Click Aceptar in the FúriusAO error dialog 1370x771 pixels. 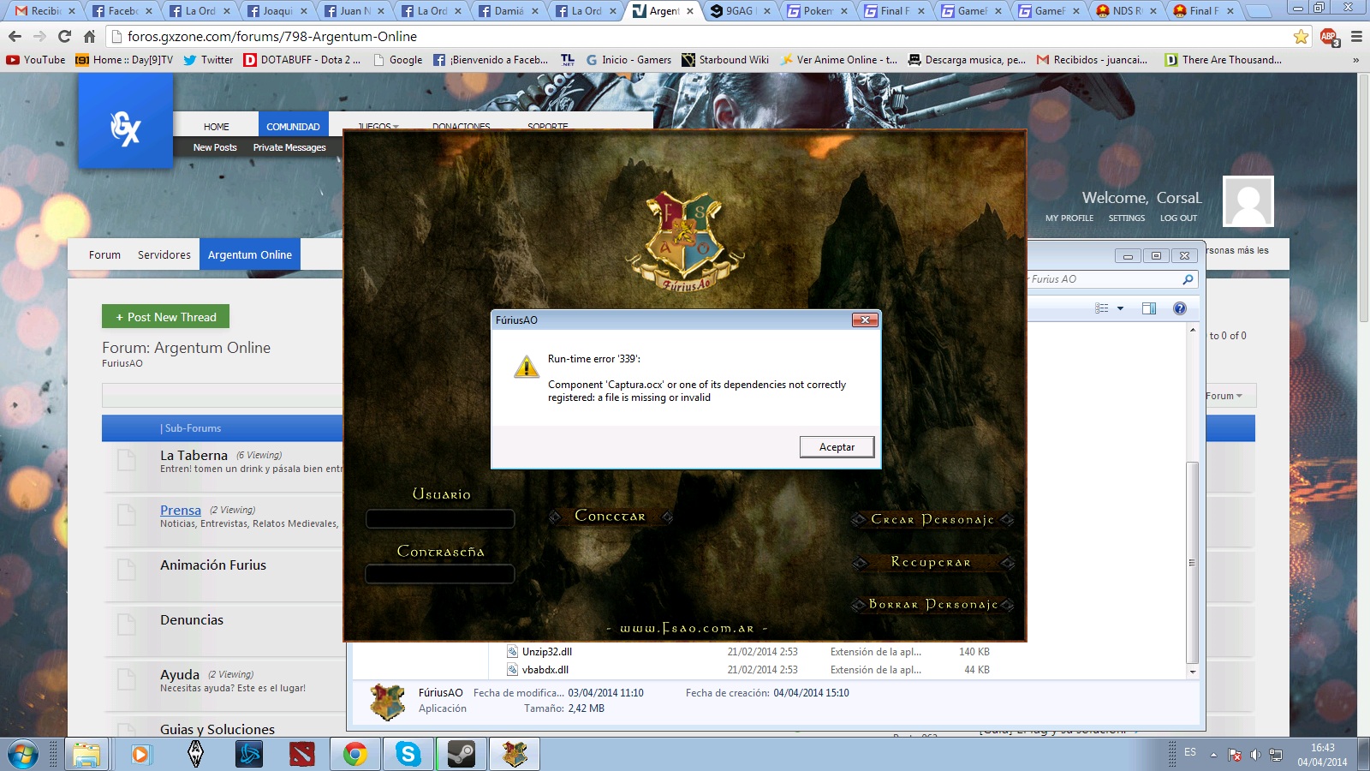pyautogui.click(x=837, y=447)
